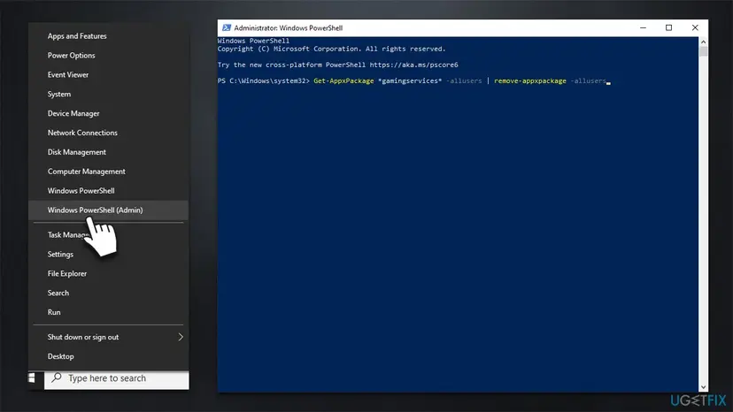The image size is (733, 412).
Task: Select Power Options menu entry
Action: click(109, 55)
